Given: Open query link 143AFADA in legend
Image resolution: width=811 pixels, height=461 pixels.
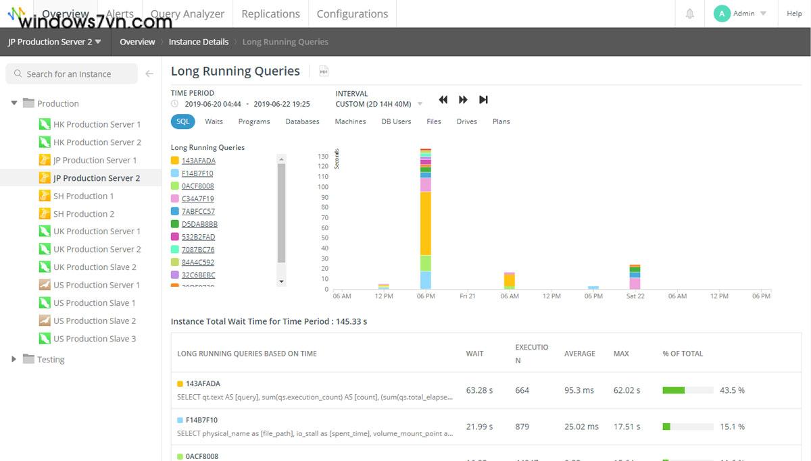Looking at the screenshot, I should point(199,161).
